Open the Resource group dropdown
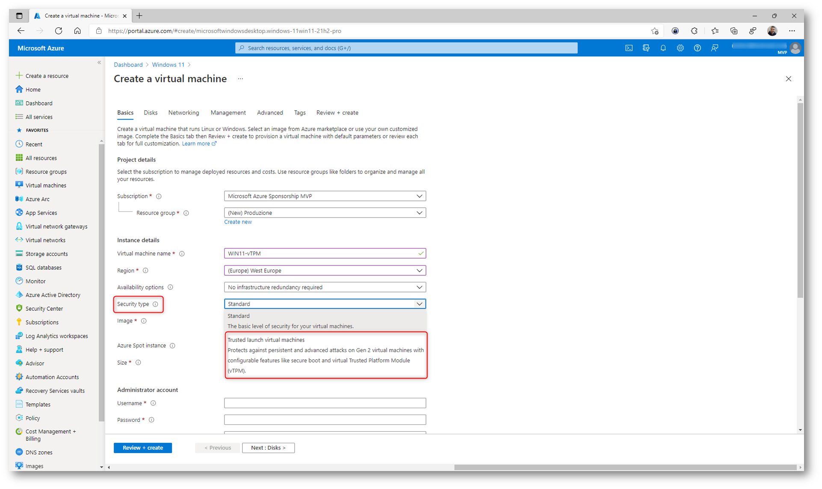The height and width of the screenshot is (489, 822). [x=325, y=212]
